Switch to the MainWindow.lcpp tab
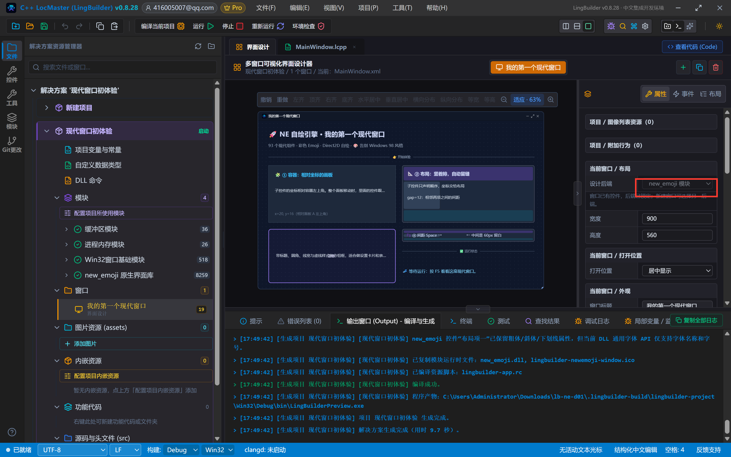731x457 pixels. coord(321,47)
